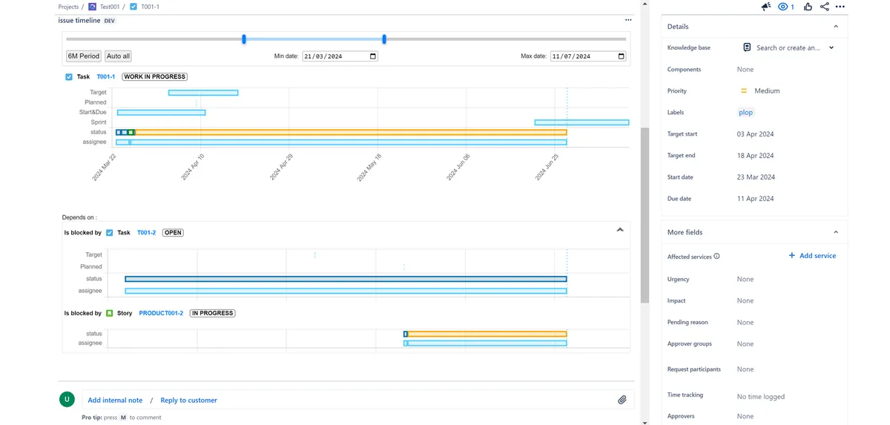
Task: Click the Auto all button
Action: [118, 56]
